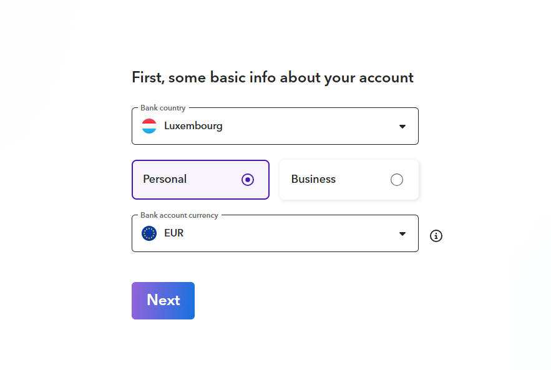551x370 pixels.
Task: Expand the Bank country dropdown arrow
Action: point(402,127)
